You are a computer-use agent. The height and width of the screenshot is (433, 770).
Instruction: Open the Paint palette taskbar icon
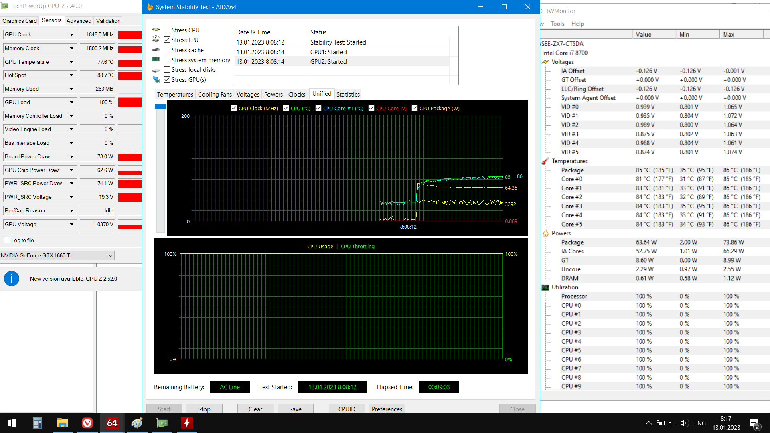(137, 423)
